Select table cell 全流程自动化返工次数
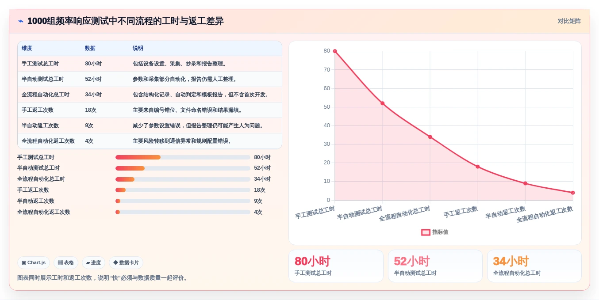The height and width of the screenshot is (300, 599). [x=48, y=141]
